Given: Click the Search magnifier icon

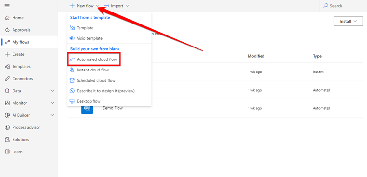Looking at the screenshot, I should point(325,6).
